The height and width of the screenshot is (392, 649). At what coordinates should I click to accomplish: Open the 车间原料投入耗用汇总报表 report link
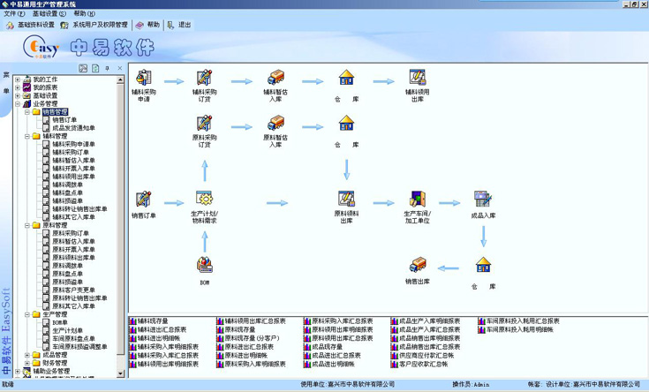point(523,321)
